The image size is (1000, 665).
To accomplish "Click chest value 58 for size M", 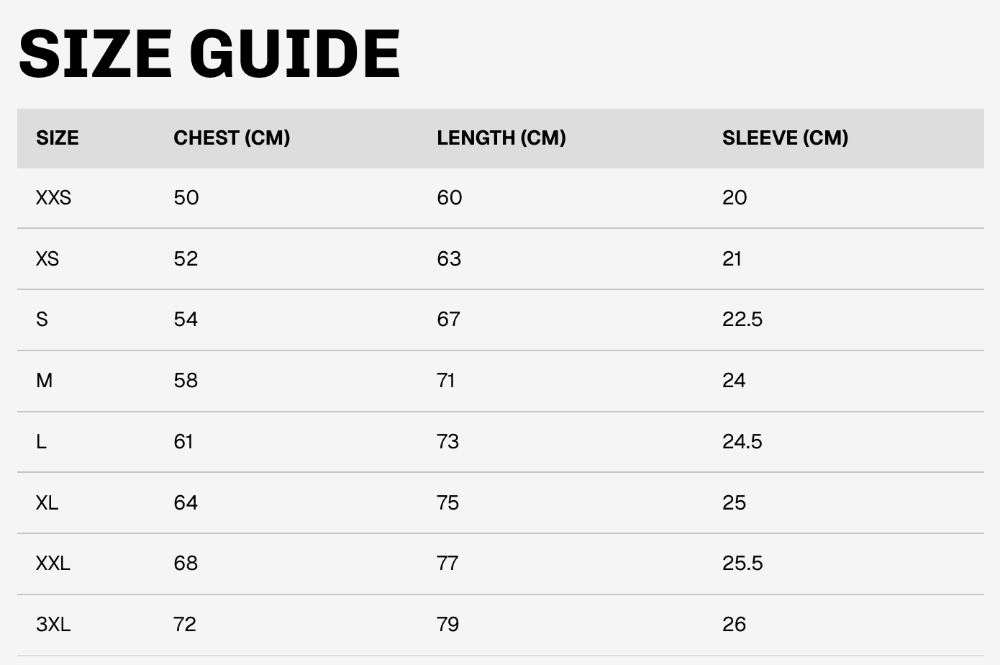I will click(186, 381).
